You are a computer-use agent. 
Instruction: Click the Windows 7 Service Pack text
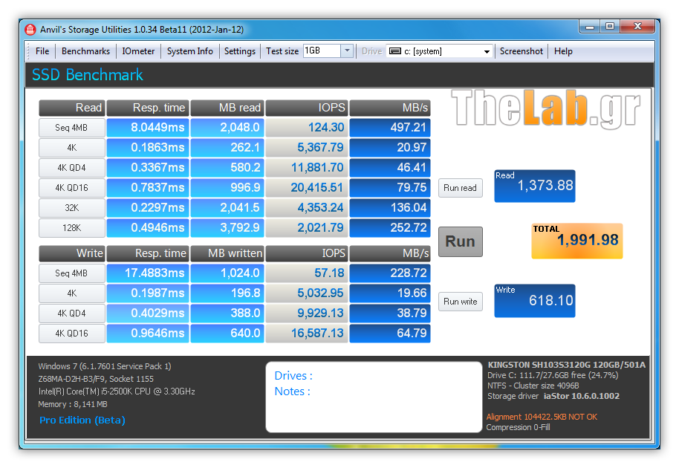tap(104, 366)
